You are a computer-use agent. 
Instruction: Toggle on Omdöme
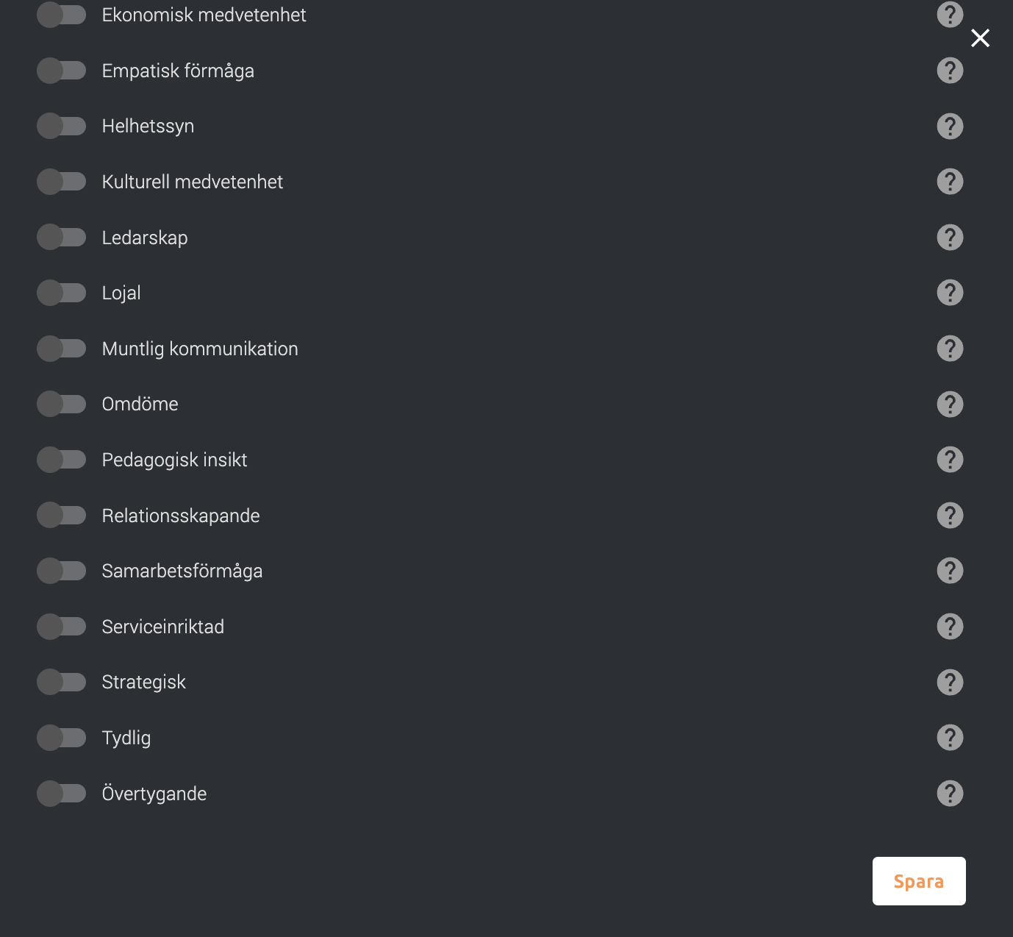[62, 404]
